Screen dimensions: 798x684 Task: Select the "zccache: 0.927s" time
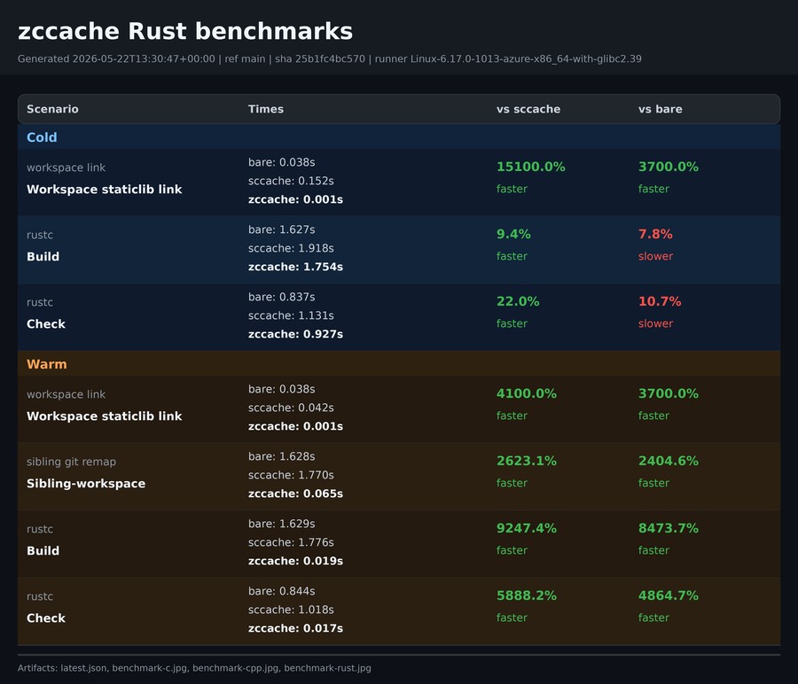[295, 334]
